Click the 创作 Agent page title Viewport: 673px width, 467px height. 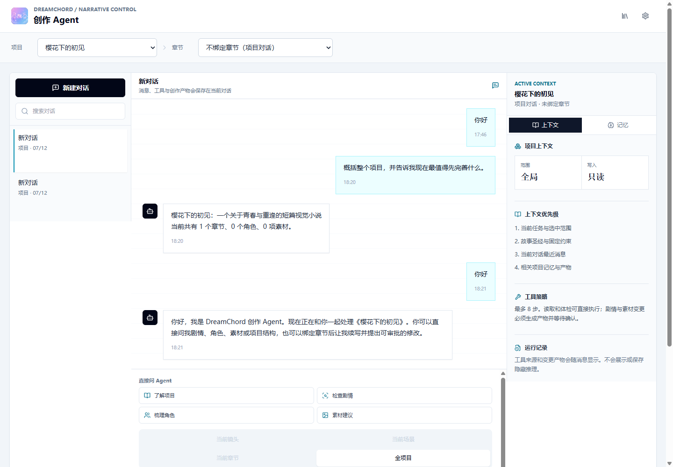point(56,20)
